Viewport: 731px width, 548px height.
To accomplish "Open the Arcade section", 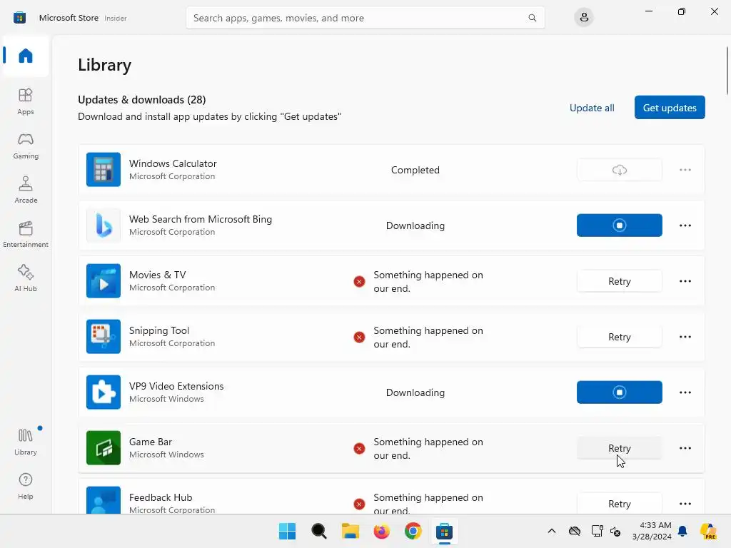I will pos(26,190).
